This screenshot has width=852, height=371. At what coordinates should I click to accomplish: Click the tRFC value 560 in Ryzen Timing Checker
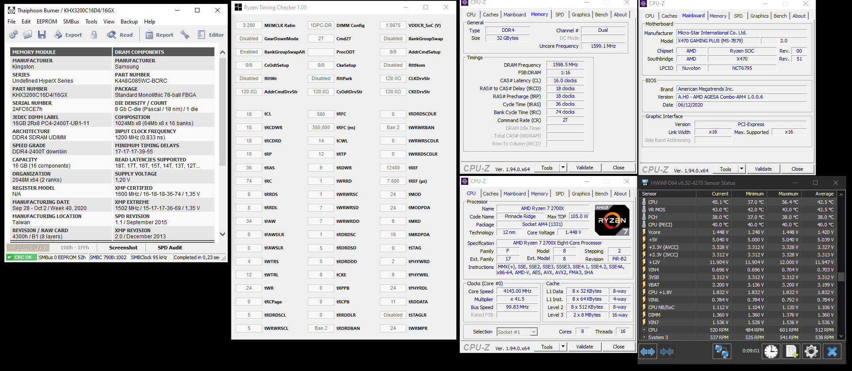click(x=321, y=114)
